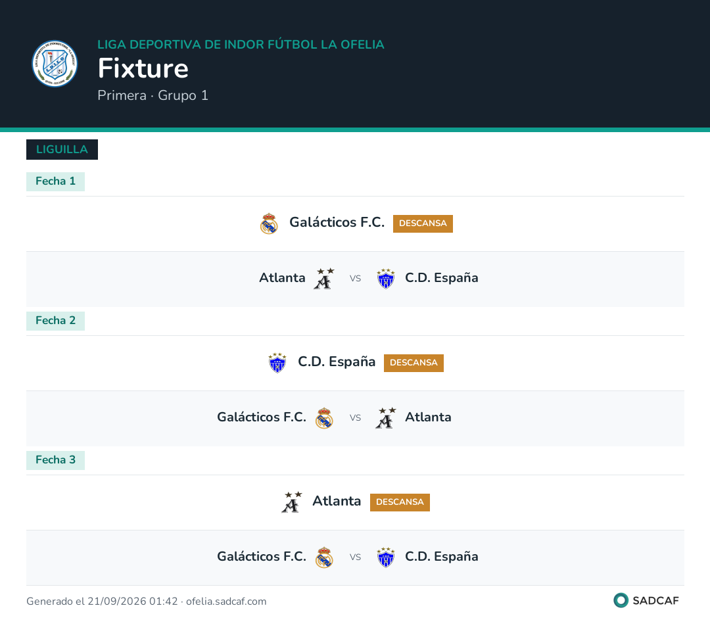Click Atlanta logo in Fecha 3 rest row
The width and height of the screenshot is (710, 635).
point(292,502)
